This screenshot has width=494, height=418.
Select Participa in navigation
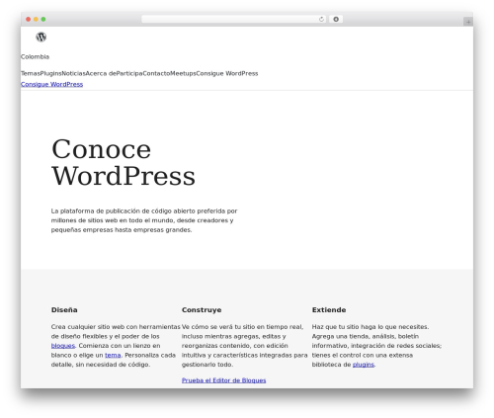click(x=129, y=73)
